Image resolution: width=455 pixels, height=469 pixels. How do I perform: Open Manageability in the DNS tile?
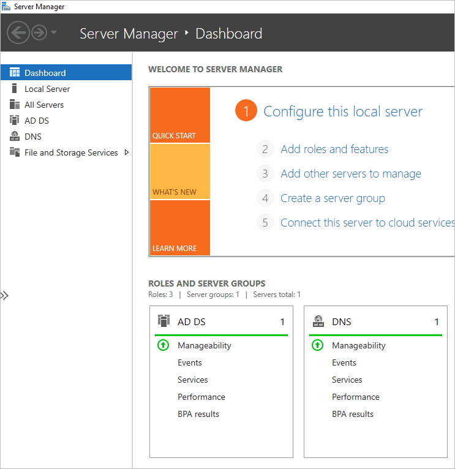[359, 346]
